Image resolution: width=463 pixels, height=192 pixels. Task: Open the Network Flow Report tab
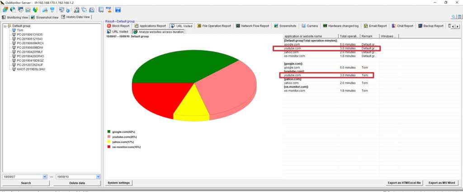tap(252, 26)
